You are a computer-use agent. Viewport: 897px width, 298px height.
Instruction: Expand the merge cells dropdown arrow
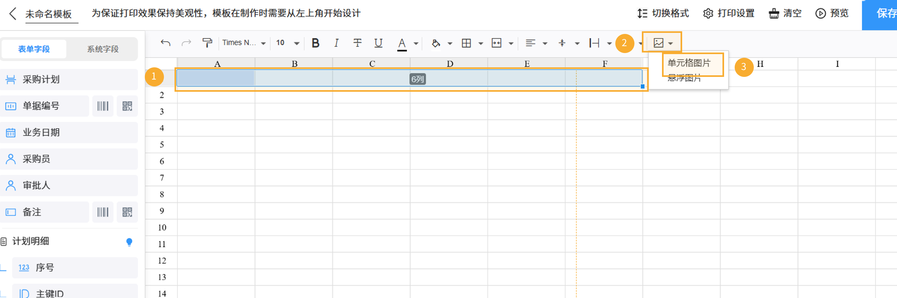511,43
